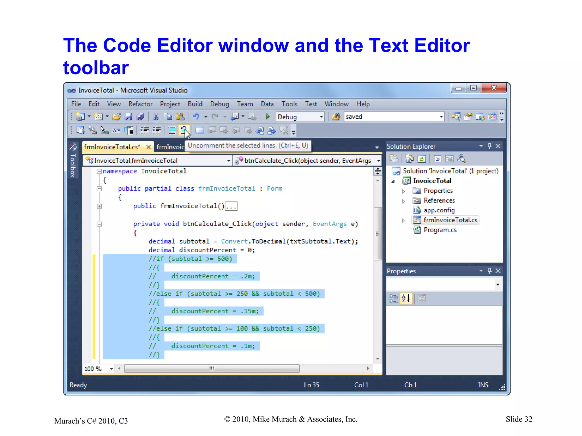Pin the Properties panel
This screenshot has width=582, height=436.
(x=489, y=271)
